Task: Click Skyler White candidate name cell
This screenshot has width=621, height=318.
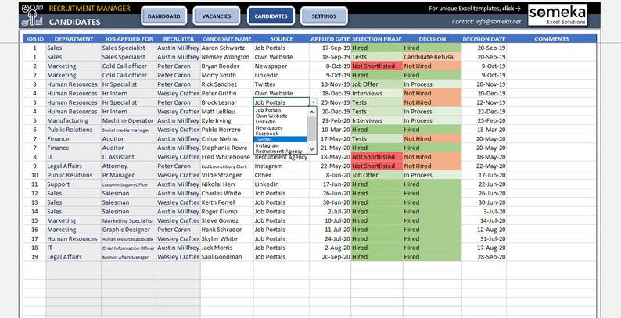Action: pyautogui.click(x=227, y=239)
